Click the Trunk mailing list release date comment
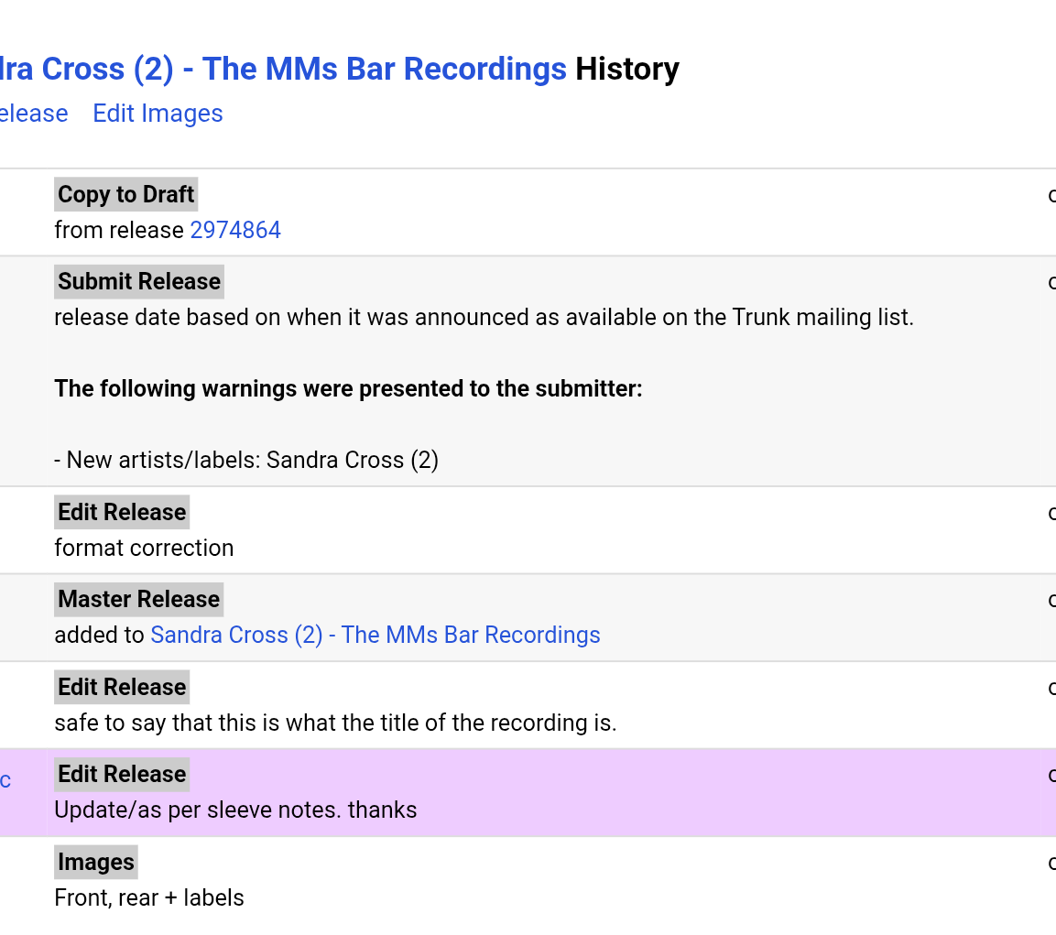The height and width of the screenshot is (935, 1056). pyautogui.click(x=484, y=317)
